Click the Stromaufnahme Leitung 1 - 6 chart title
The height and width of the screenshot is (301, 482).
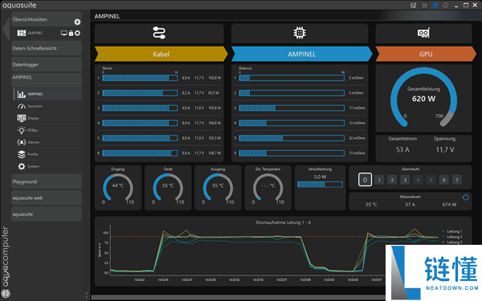click(283, 222)
